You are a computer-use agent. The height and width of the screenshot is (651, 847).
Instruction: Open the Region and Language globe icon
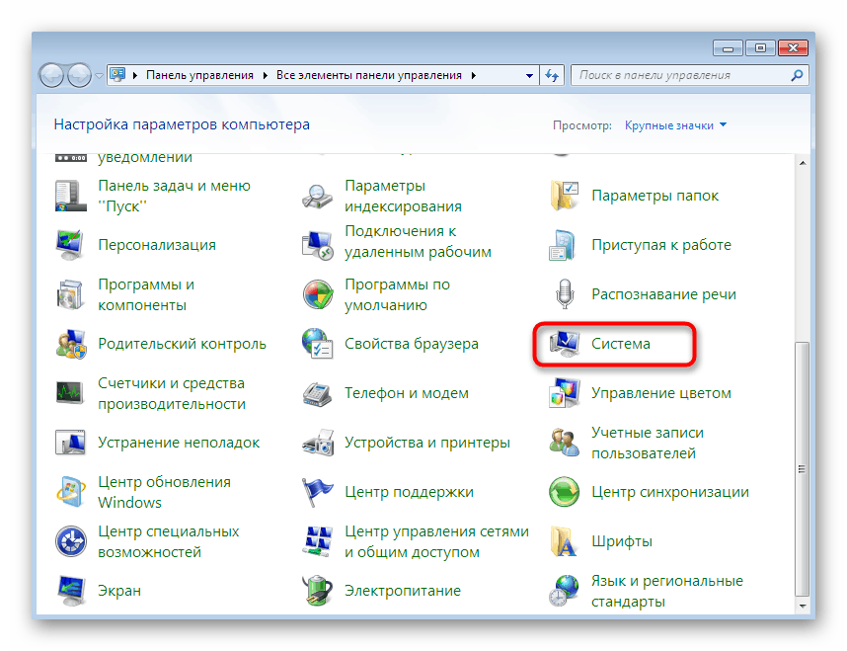tap(565, 591)
